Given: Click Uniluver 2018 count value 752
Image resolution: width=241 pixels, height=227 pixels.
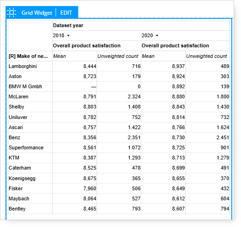Looking at the screenshot, I should tap(136, 117).
